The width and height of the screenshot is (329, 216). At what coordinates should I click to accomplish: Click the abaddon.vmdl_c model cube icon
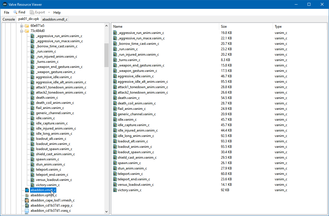[27, 190]
